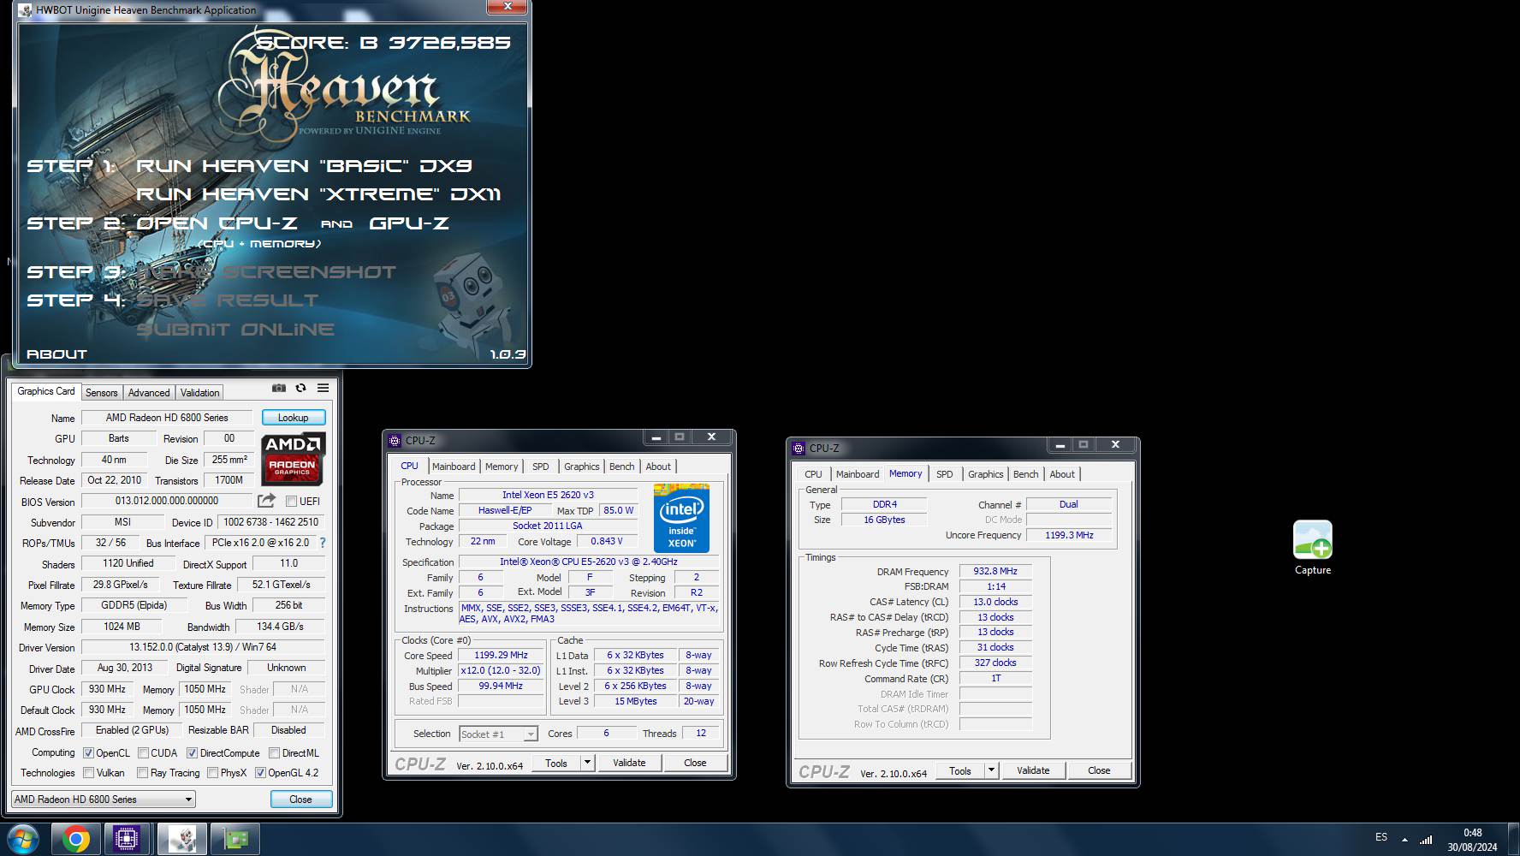The height and width of the screenshot is (856, 1520).
Task: Open Windows Start button
Action: coord(22,840)
